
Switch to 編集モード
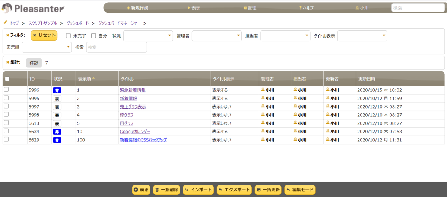point(300,190)
